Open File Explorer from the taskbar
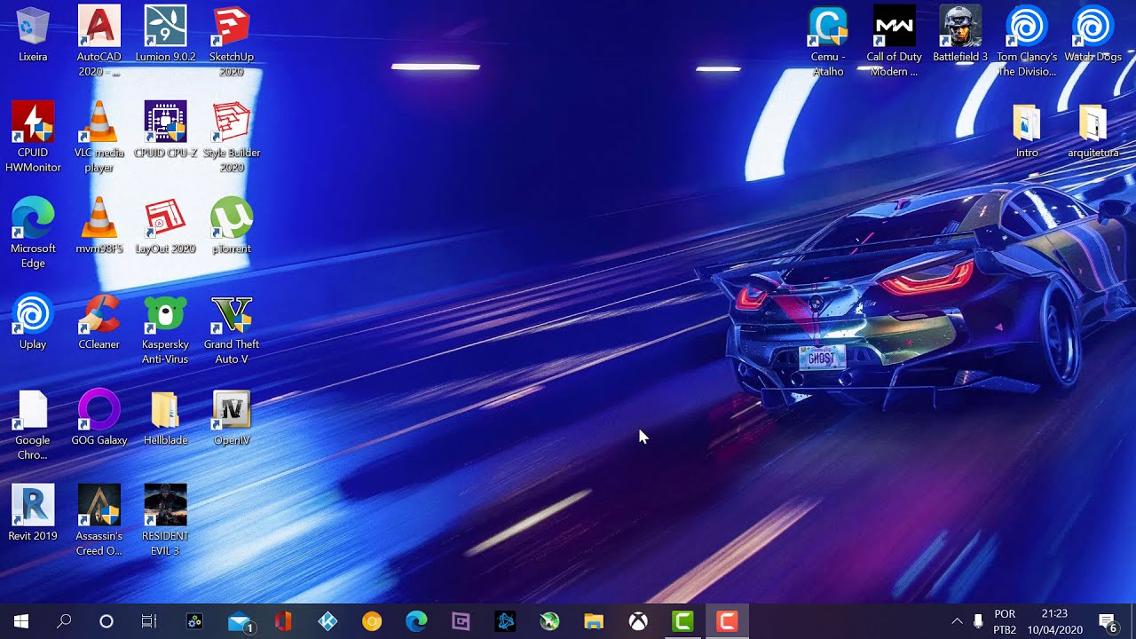 (x=594, y=621)
